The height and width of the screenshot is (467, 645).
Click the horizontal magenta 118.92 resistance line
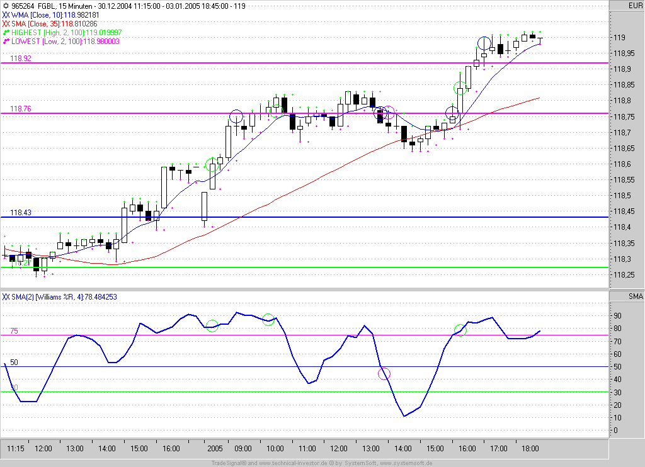click(304, 63)
